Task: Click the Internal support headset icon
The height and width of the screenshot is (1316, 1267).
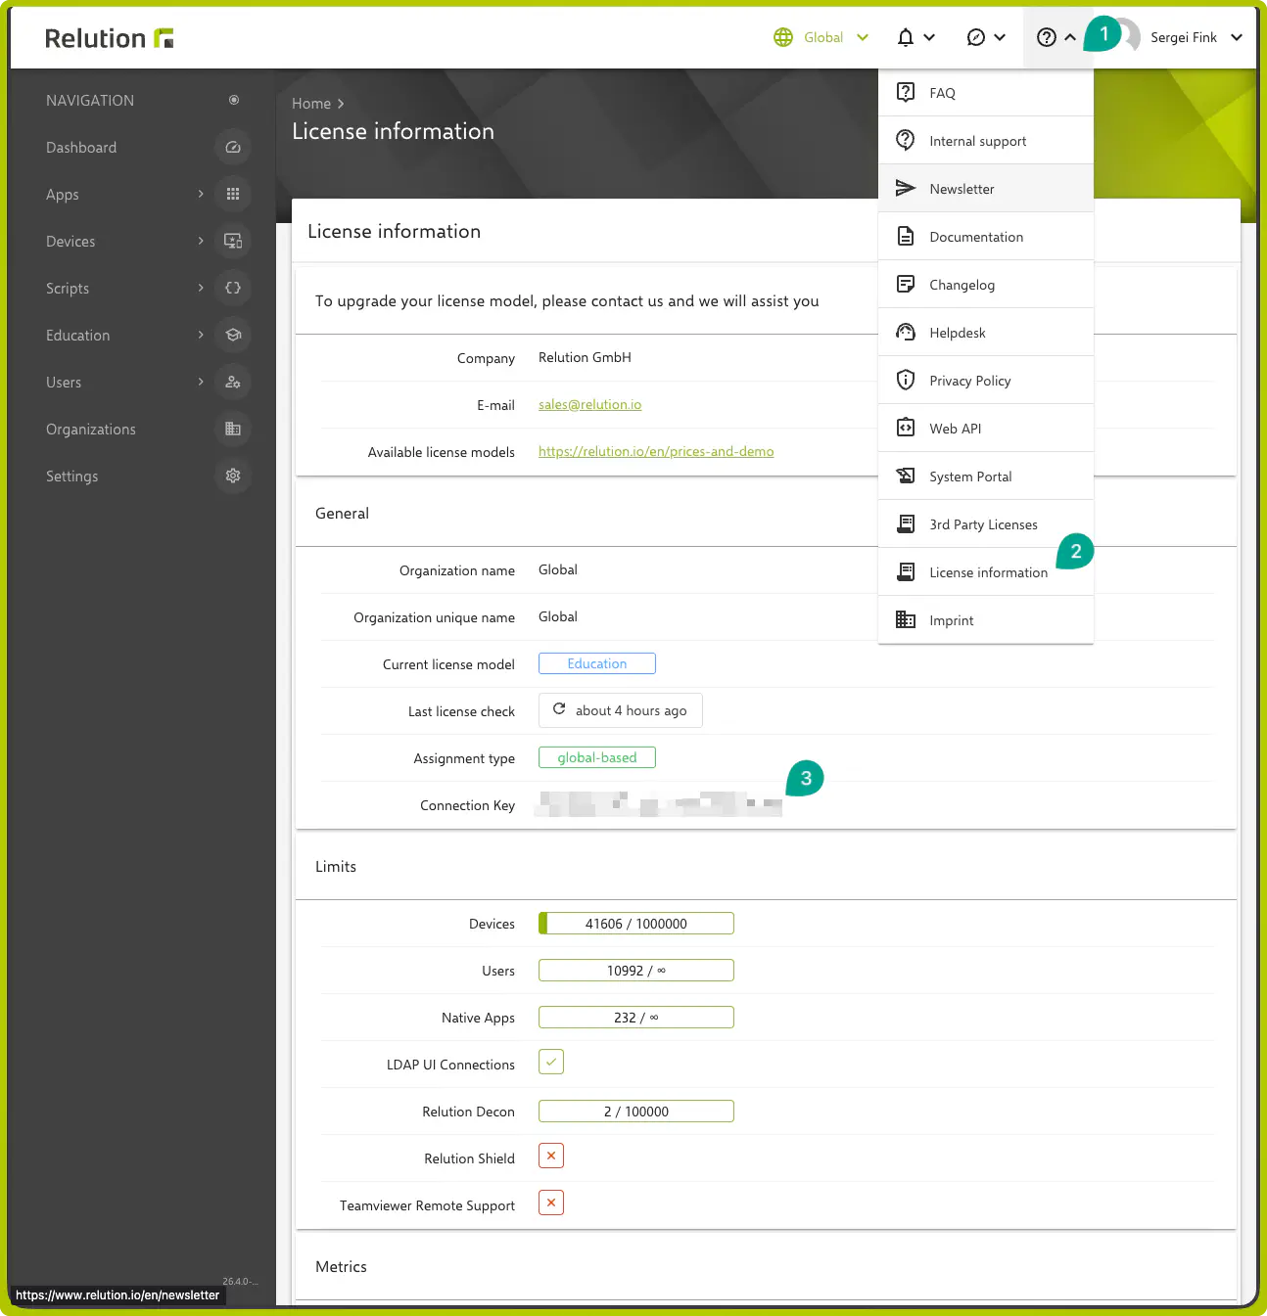Action: click(906, 140)
